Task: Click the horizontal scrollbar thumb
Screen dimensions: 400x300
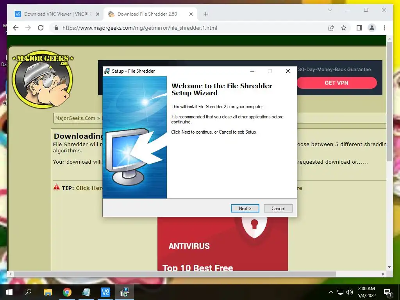Action: tap(175, 274)
